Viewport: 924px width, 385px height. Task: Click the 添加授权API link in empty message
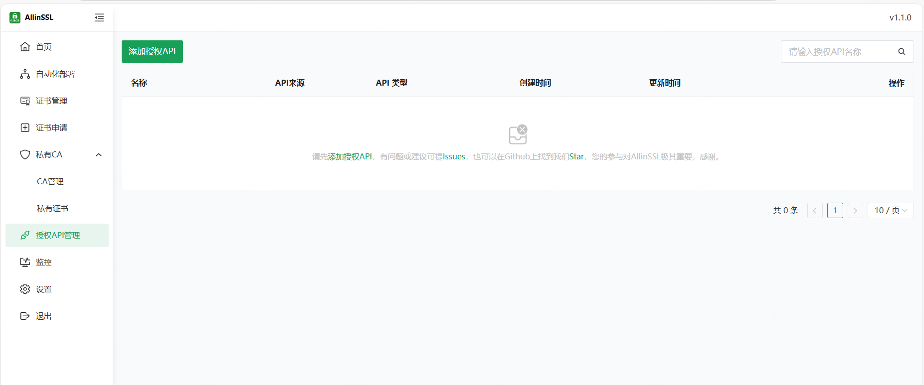coord(350,156)
